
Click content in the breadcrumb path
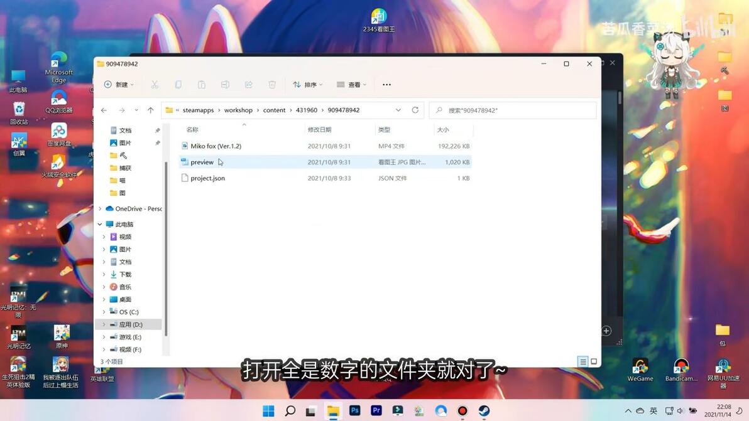tap(274, 110)
